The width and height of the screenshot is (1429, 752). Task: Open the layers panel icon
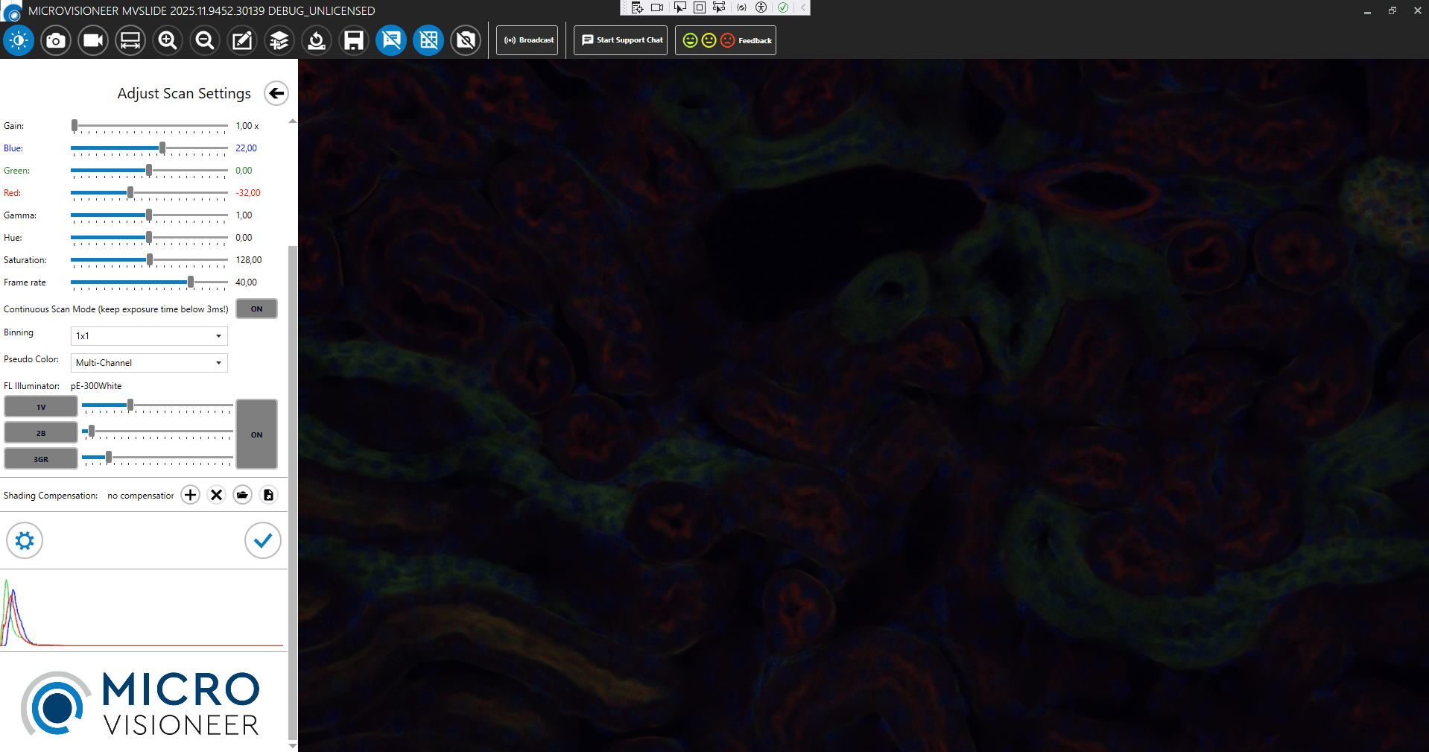tap(279, 40)
